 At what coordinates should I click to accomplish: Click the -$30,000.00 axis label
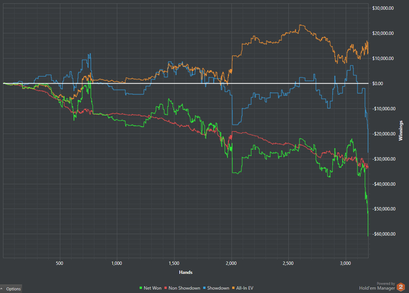pyautogui.click(x=384, y=158)
